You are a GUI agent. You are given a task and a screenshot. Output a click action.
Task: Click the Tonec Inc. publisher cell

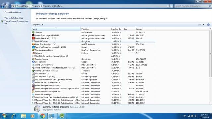(x=86, y=71)
